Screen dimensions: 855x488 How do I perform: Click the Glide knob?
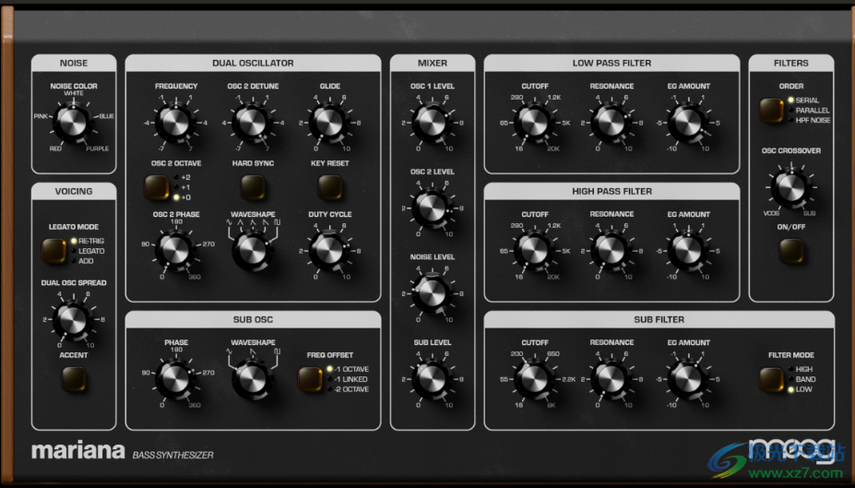tap(329, 123)
